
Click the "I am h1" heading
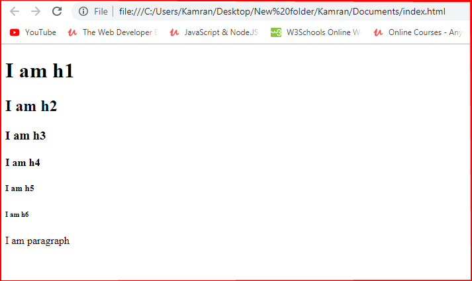(40, 71)
